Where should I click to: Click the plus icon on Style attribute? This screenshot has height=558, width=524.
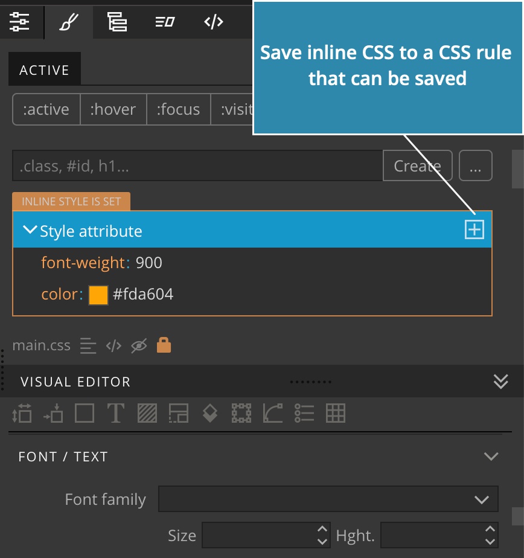pos(474,229)
